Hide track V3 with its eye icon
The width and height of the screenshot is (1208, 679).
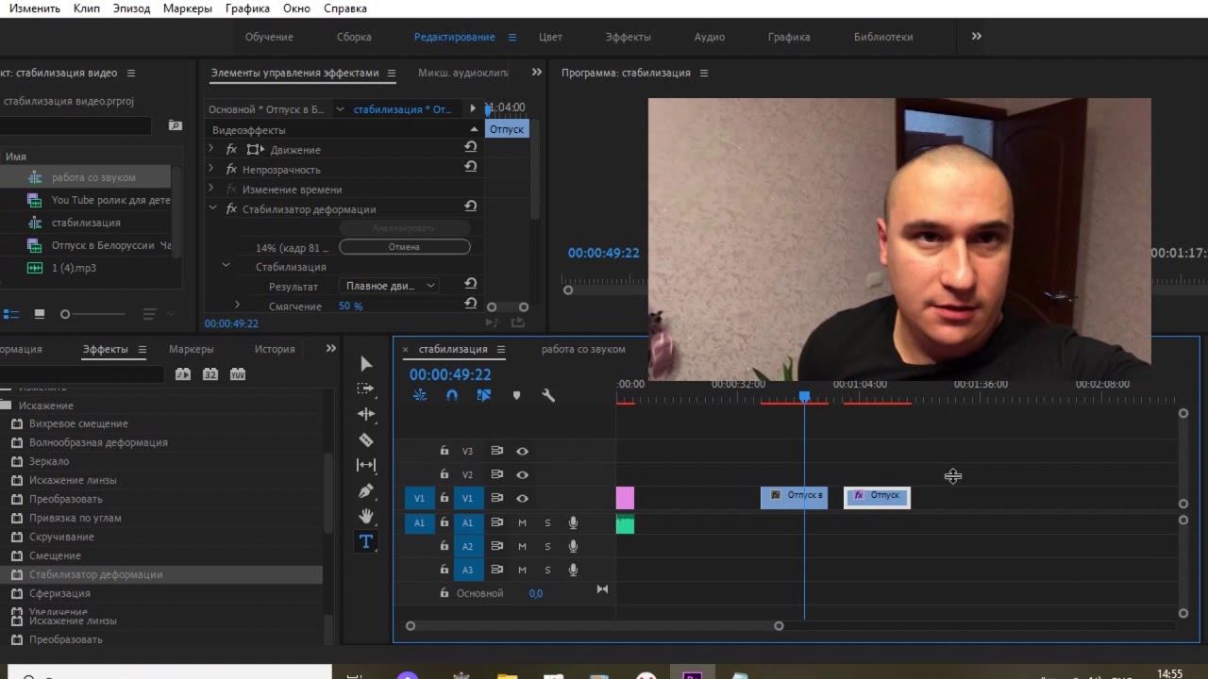[522, 452]
